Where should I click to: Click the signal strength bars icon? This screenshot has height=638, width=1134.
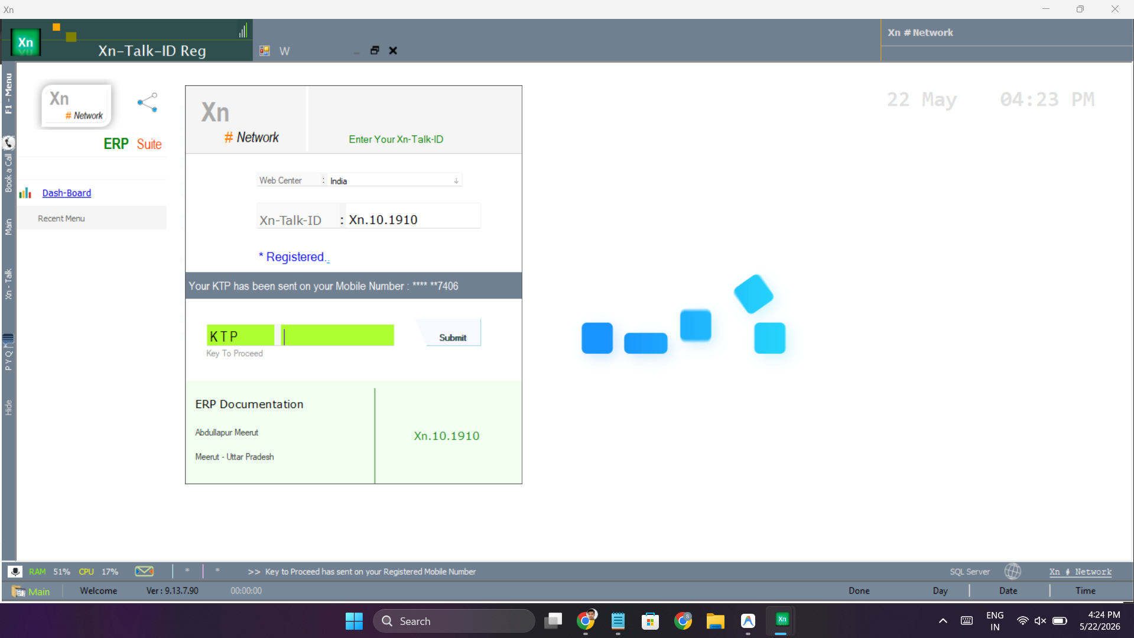(x=243, y=31)
